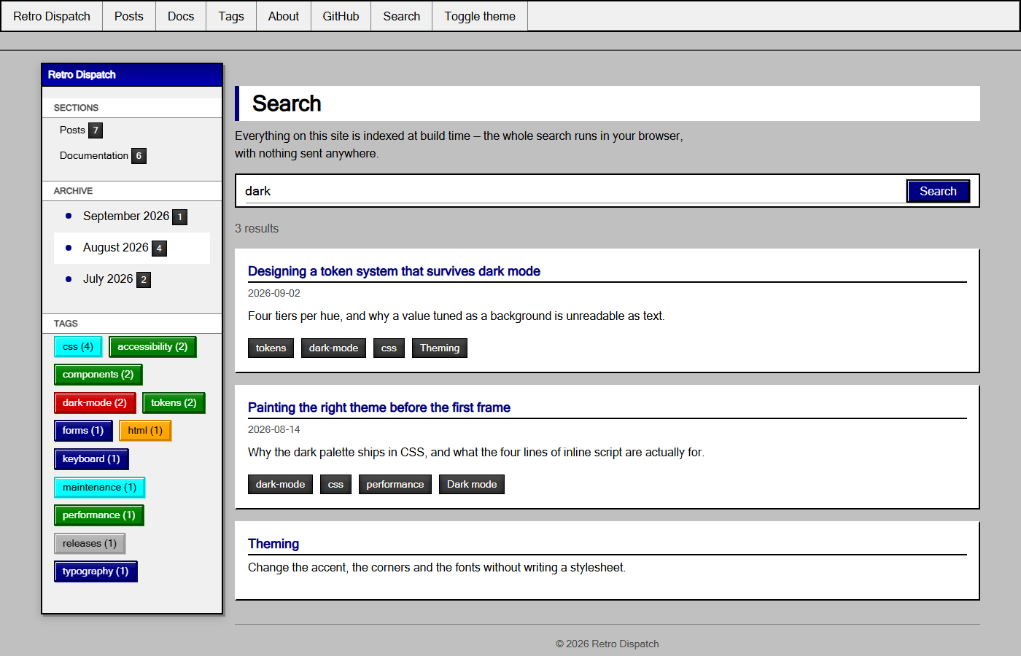This screenshot has height=656, width=1021.
Task: Open the Retro Dispatch home link in navbar
Action: tap(52, 16)
